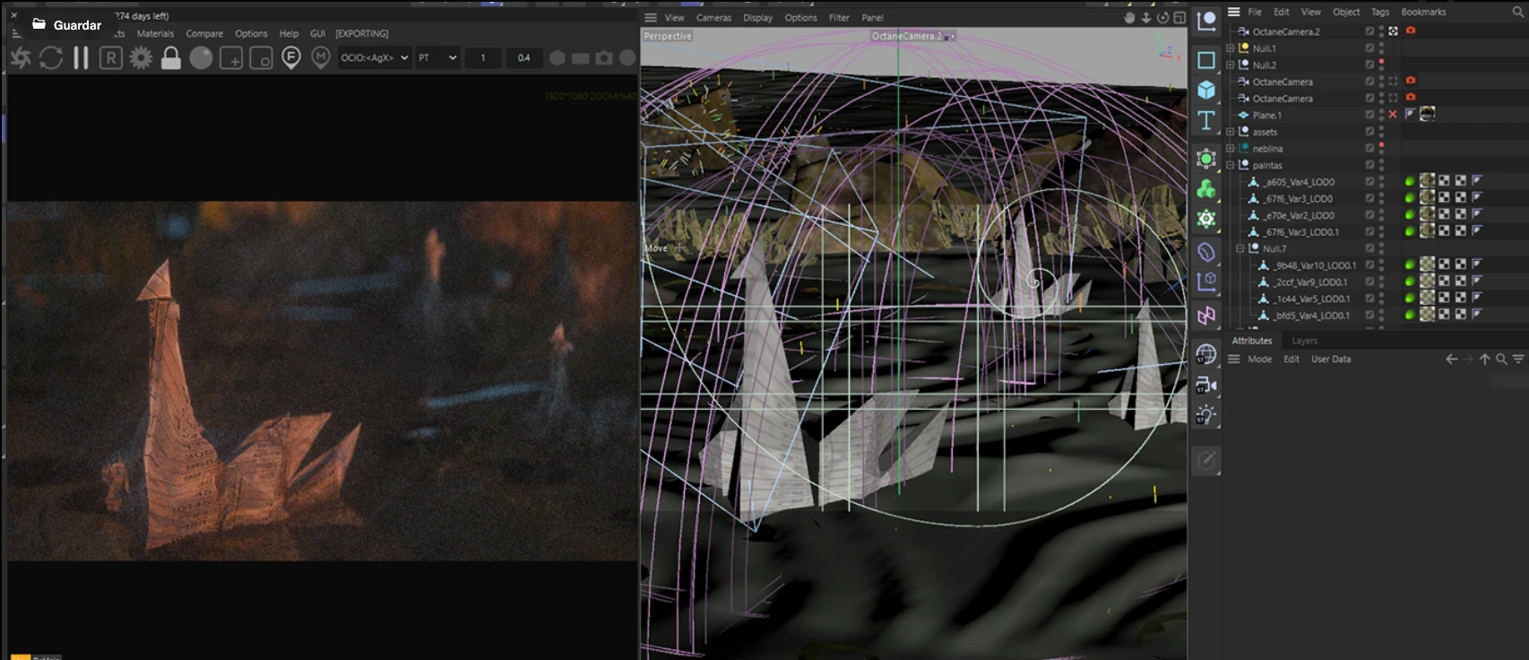This screenshot has width=1529, height=660.
Task: Toggle layer checkbox for OctaneCamera.2
Action: 1369,31
